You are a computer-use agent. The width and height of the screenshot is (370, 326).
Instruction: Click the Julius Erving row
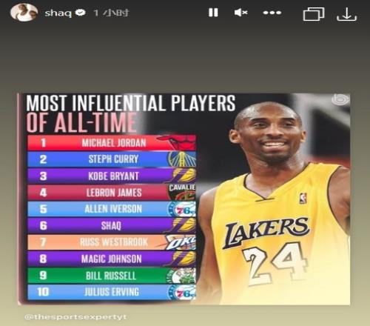pos(112,292)
